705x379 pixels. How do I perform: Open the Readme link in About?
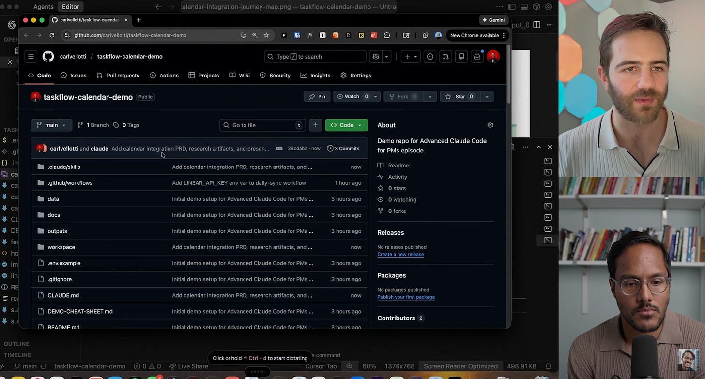[393, 166]
